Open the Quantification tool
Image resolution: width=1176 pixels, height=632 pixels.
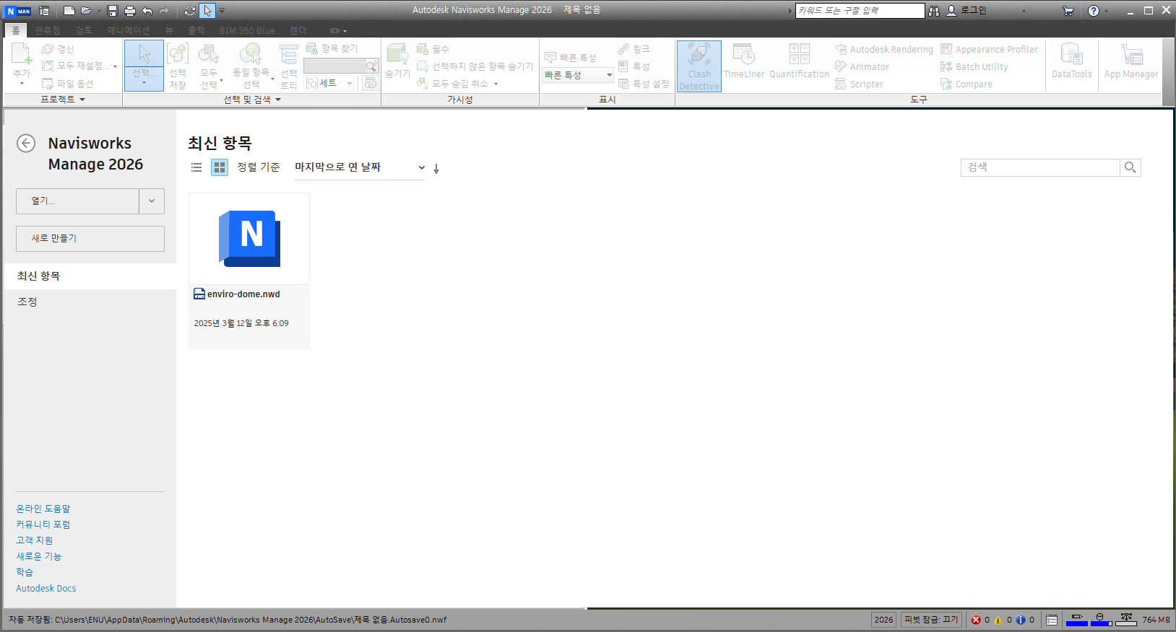coord(799,61)
